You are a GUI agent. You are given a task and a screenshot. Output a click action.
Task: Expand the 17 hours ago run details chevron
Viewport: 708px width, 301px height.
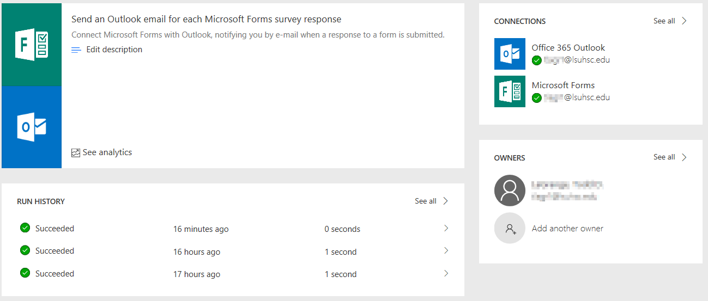click(446, 274)
